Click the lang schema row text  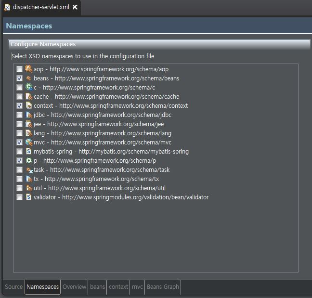(x=103, y=133)
